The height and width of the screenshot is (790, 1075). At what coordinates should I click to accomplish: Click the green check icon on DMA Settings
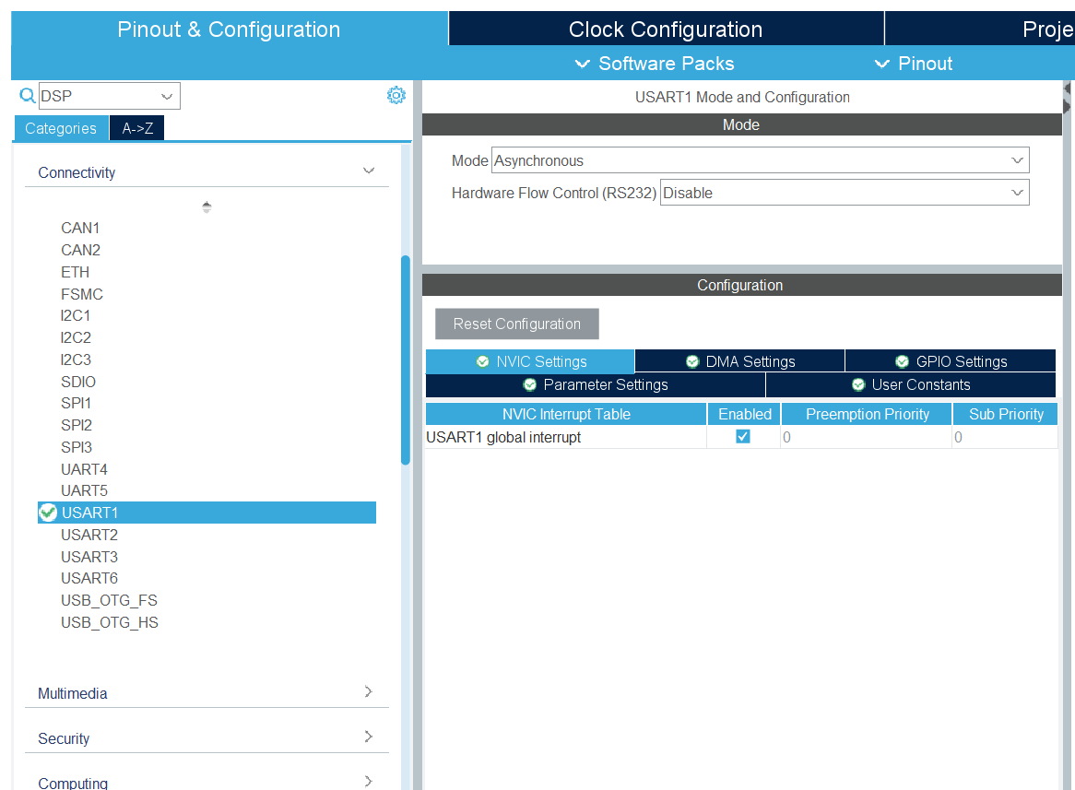tap(692, 361)
